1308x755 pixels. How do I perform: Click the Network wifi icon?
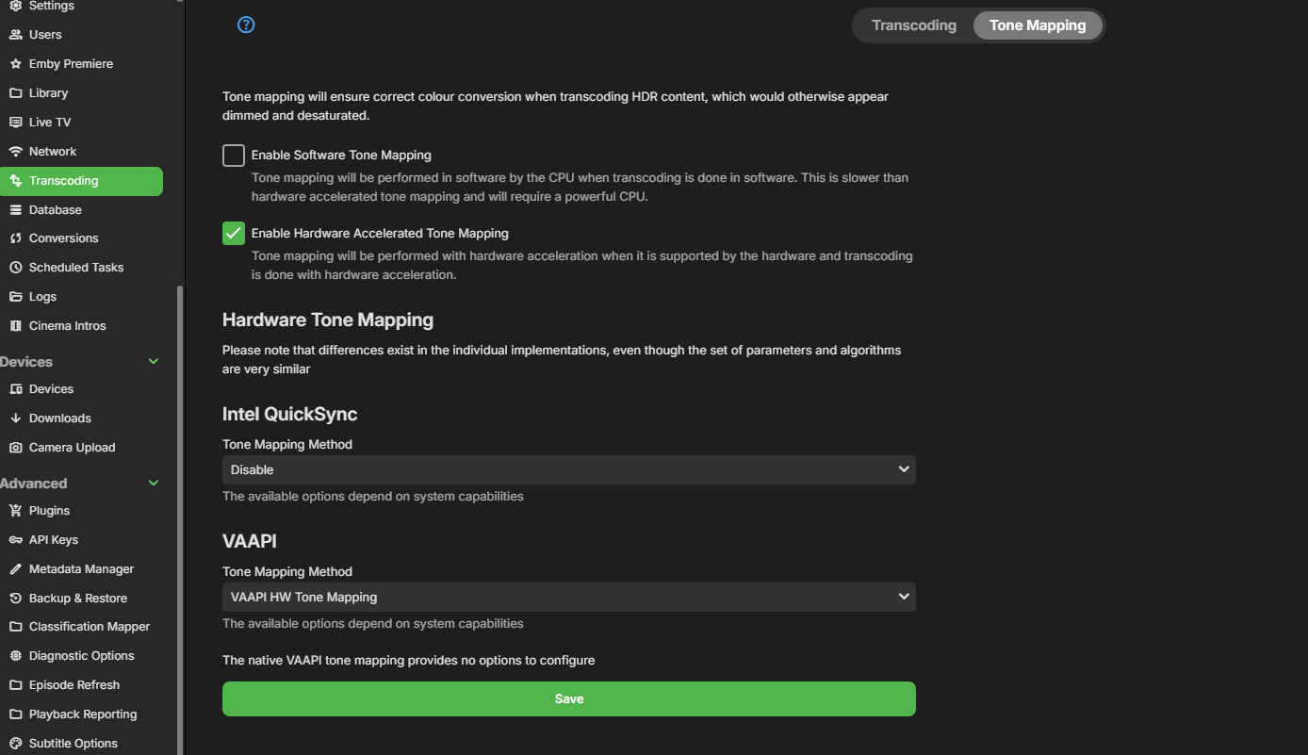(x=15, y=152)
